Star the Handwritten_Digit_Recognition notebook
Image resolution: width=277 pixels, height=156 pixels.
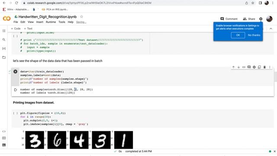pyautogui.click(x=81, y=16)
